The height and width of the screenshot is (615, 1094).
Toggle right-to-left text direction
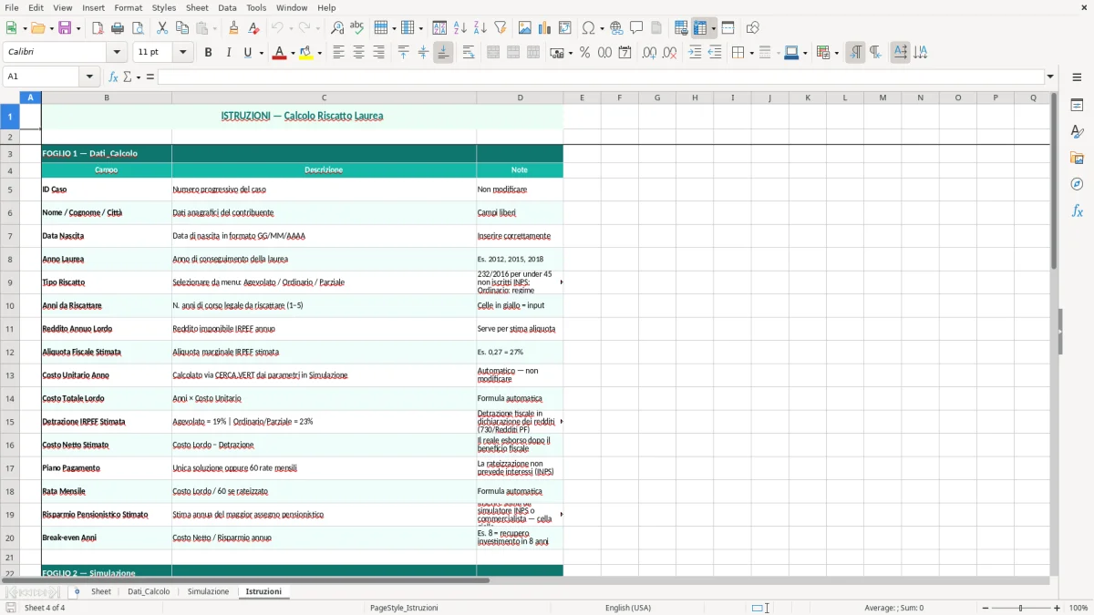click(875, 53)
